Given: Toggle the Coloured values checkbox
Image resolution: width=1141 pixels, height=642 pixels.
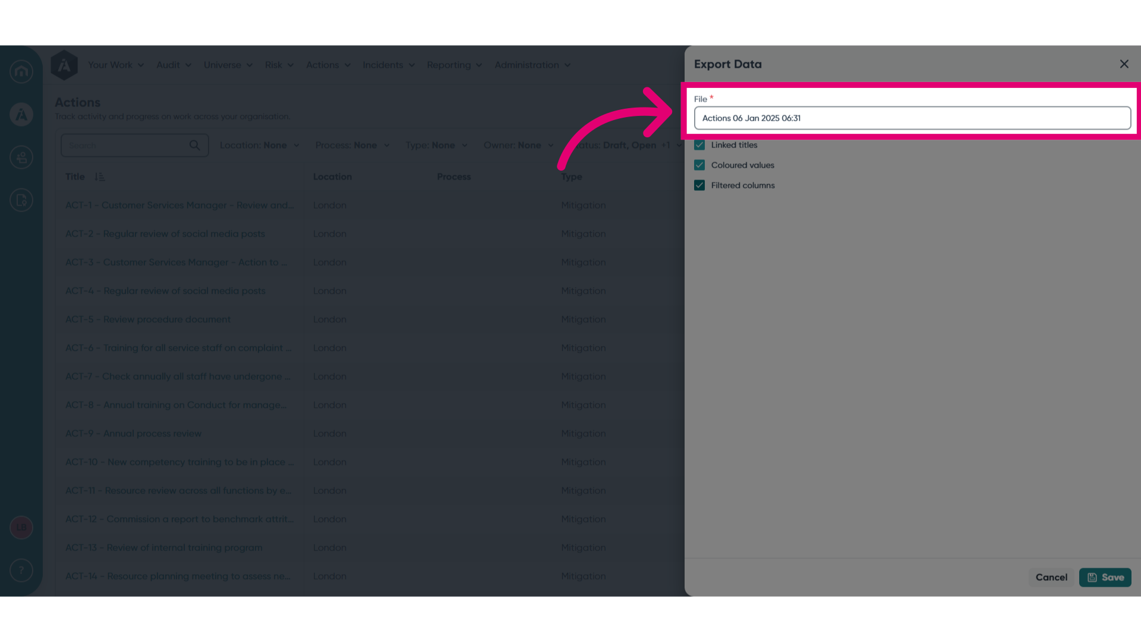Looking at the screenshot, I should 699,165.
